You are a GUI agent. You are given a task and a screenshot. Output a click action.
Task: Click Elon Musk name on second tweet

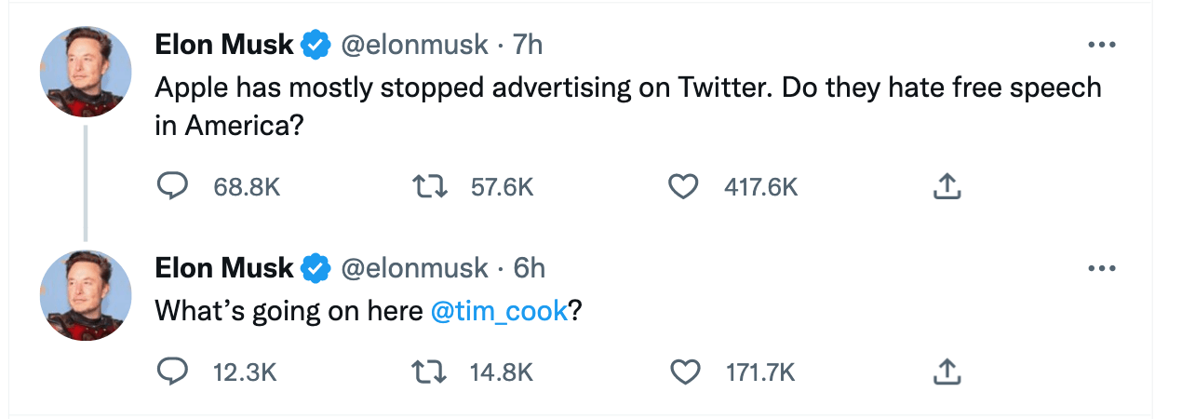coord(224,269)
